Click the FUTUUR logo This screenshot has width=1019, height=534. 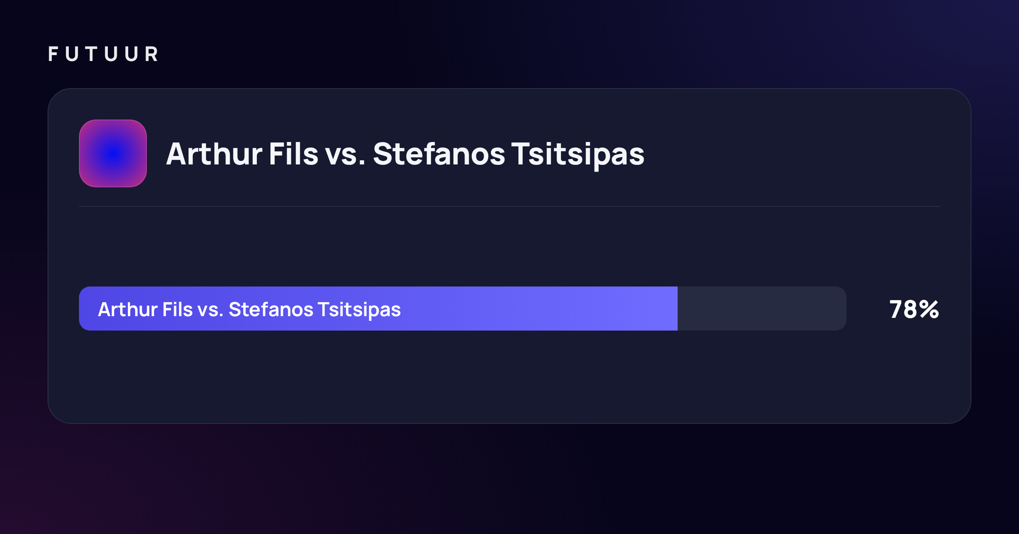click(x=103, y=54)
